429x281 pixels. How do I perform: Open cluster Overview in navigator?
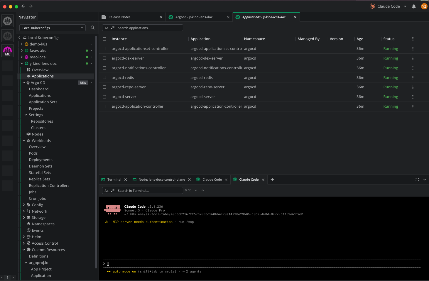tap(40, 70)
